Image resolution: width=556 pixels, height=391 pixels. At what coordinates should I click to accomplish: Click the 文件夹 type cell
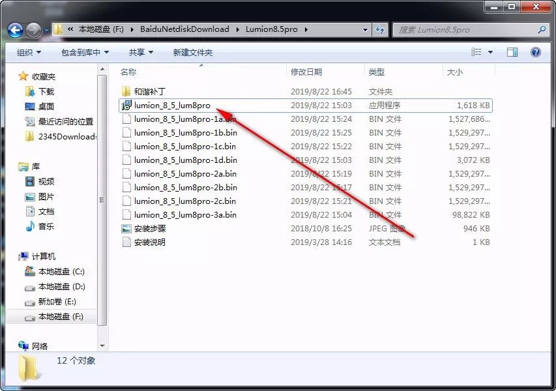click(x=381, y=92)
